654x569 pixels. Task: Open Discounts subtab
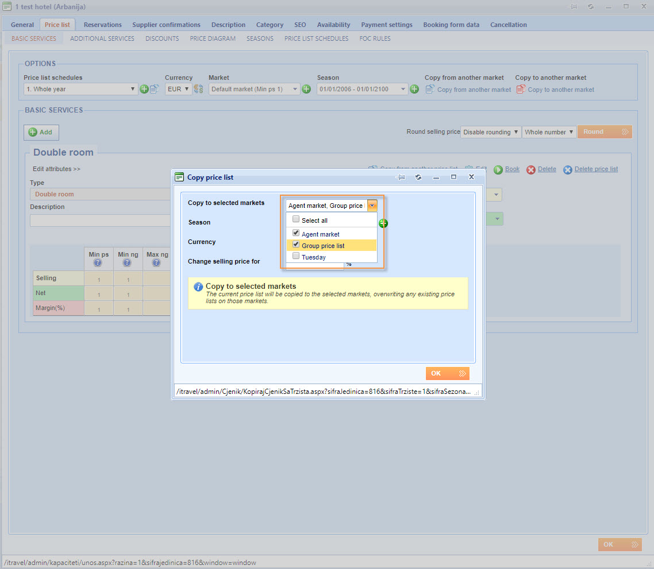[x=162, y=38]
